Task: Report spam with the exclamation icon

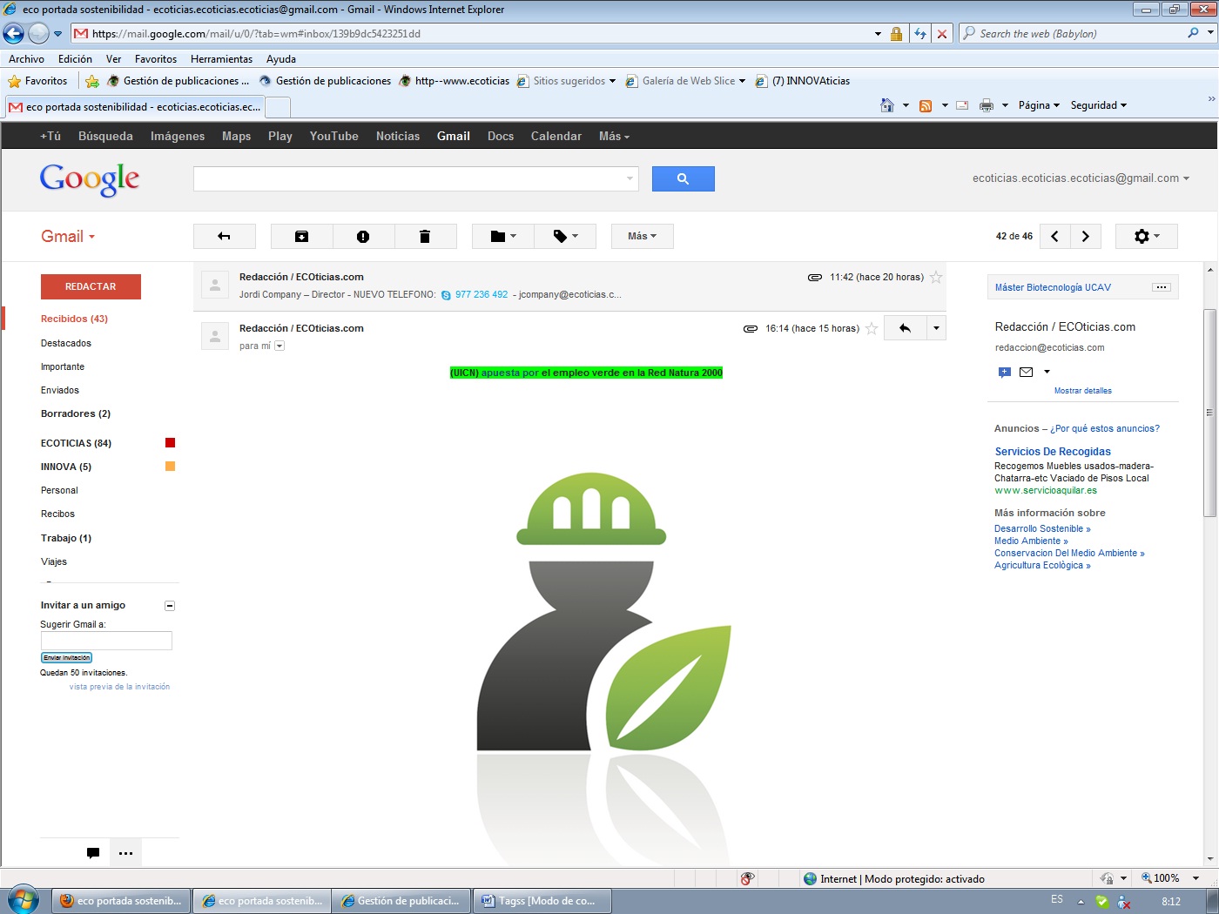Action: click(x=363, y=237)
